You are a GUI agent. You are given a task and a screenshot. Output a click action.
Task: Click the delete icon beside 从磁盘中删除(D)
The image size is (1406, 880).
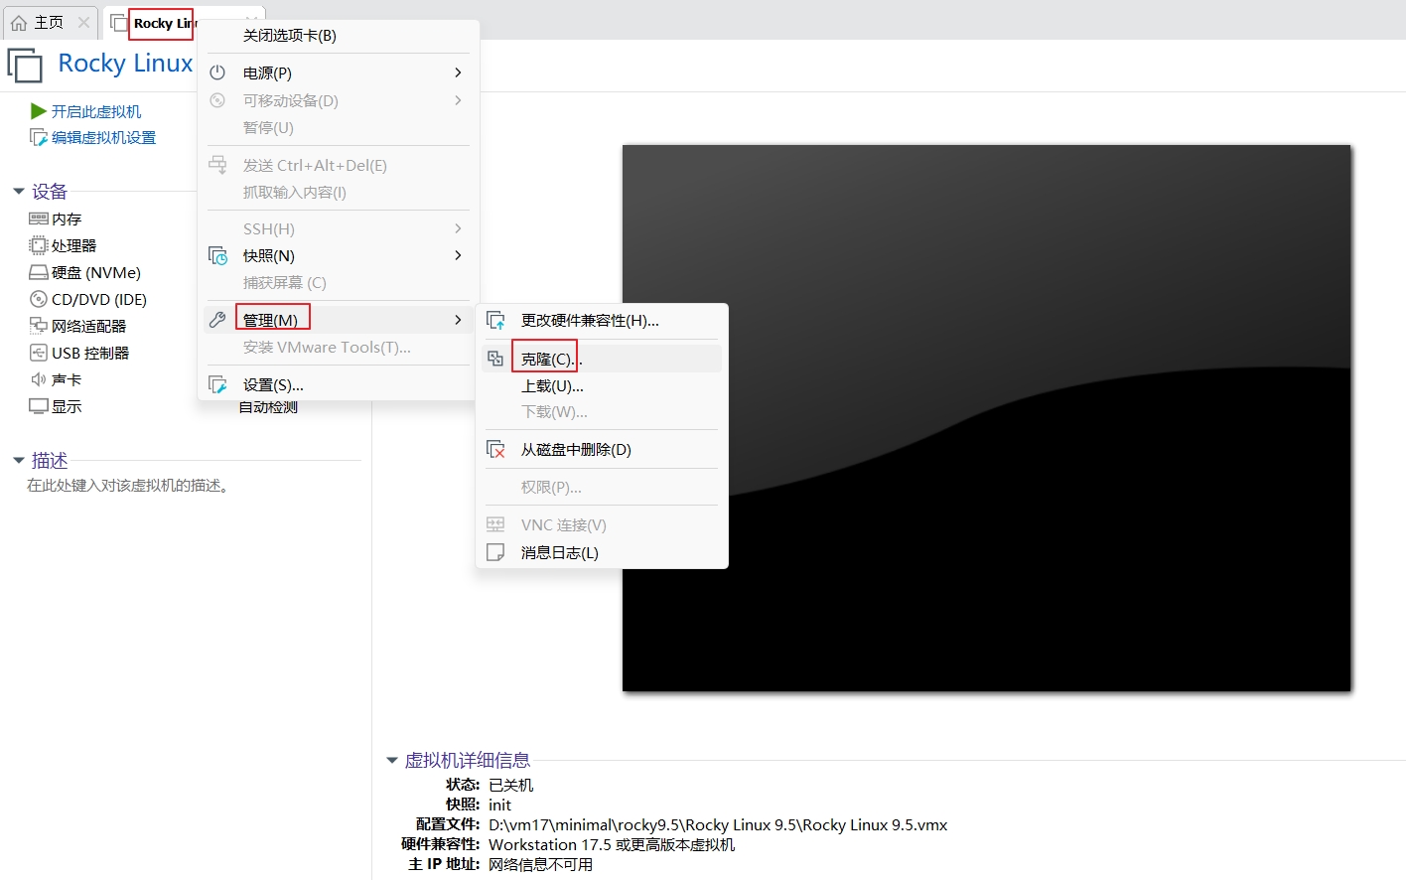pos(495,449)
